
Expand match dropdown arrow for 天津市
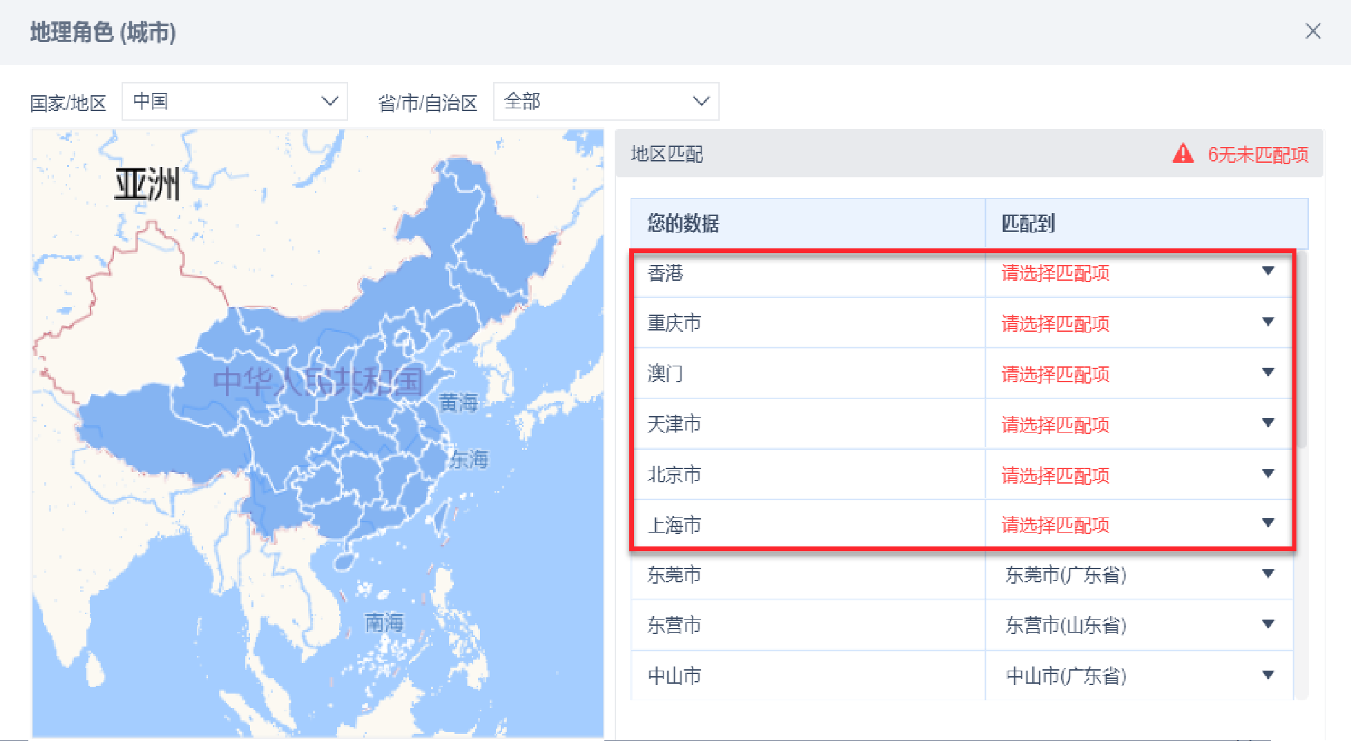tap(1267, 423)
